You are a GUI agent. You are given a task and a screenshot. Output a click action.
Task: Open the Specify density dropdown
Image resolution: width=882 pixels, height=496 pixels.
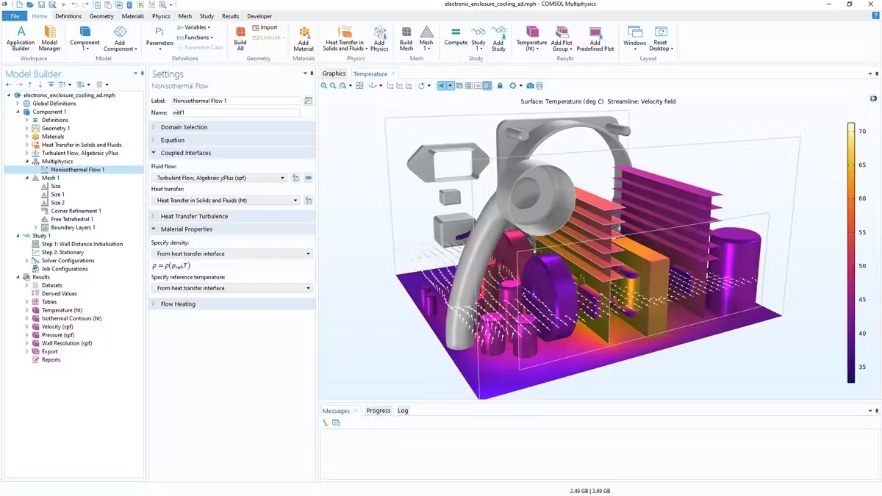(x=232, y=254)
